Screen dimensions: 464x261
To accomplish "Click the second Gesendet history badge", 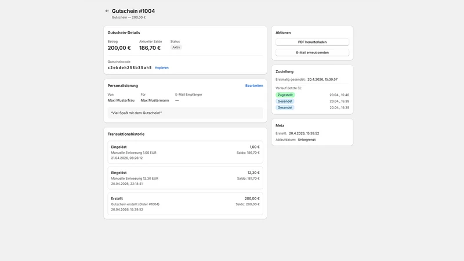I will tap(285, 107).
